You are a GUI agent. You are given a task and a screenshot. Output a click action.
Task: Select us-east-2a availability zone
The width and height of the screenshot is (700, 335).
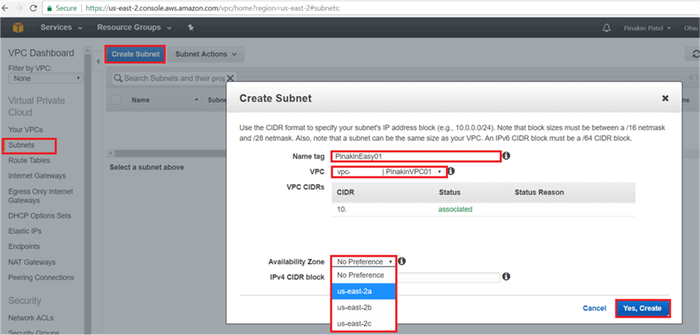point(363,291)
